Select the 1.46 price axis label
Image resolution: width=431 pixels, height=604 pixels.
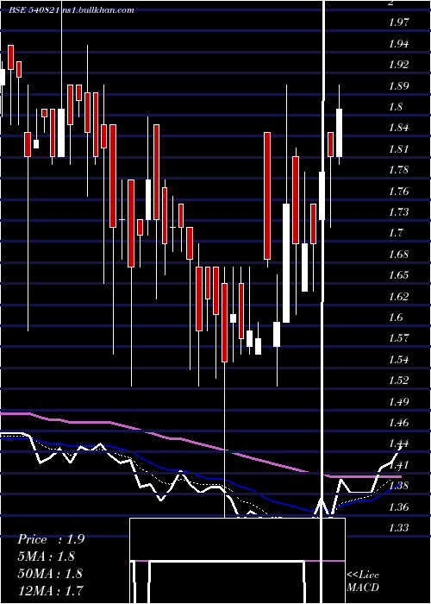[398, 423]
